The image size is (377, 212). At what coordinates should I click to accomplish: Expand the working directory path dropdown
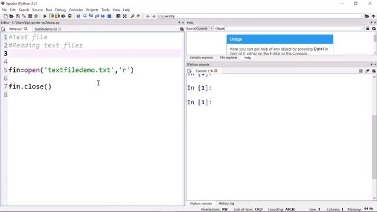point(363,16)
